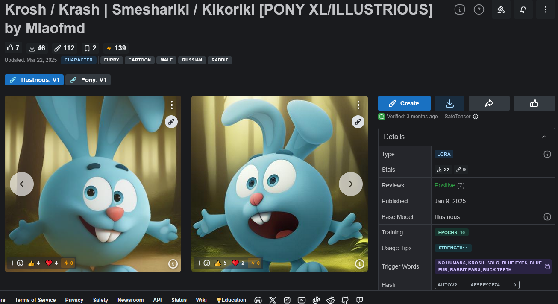Select the RUSSIAN tag
This screenshot has width=558, height=304.
(x=192, y=60)
